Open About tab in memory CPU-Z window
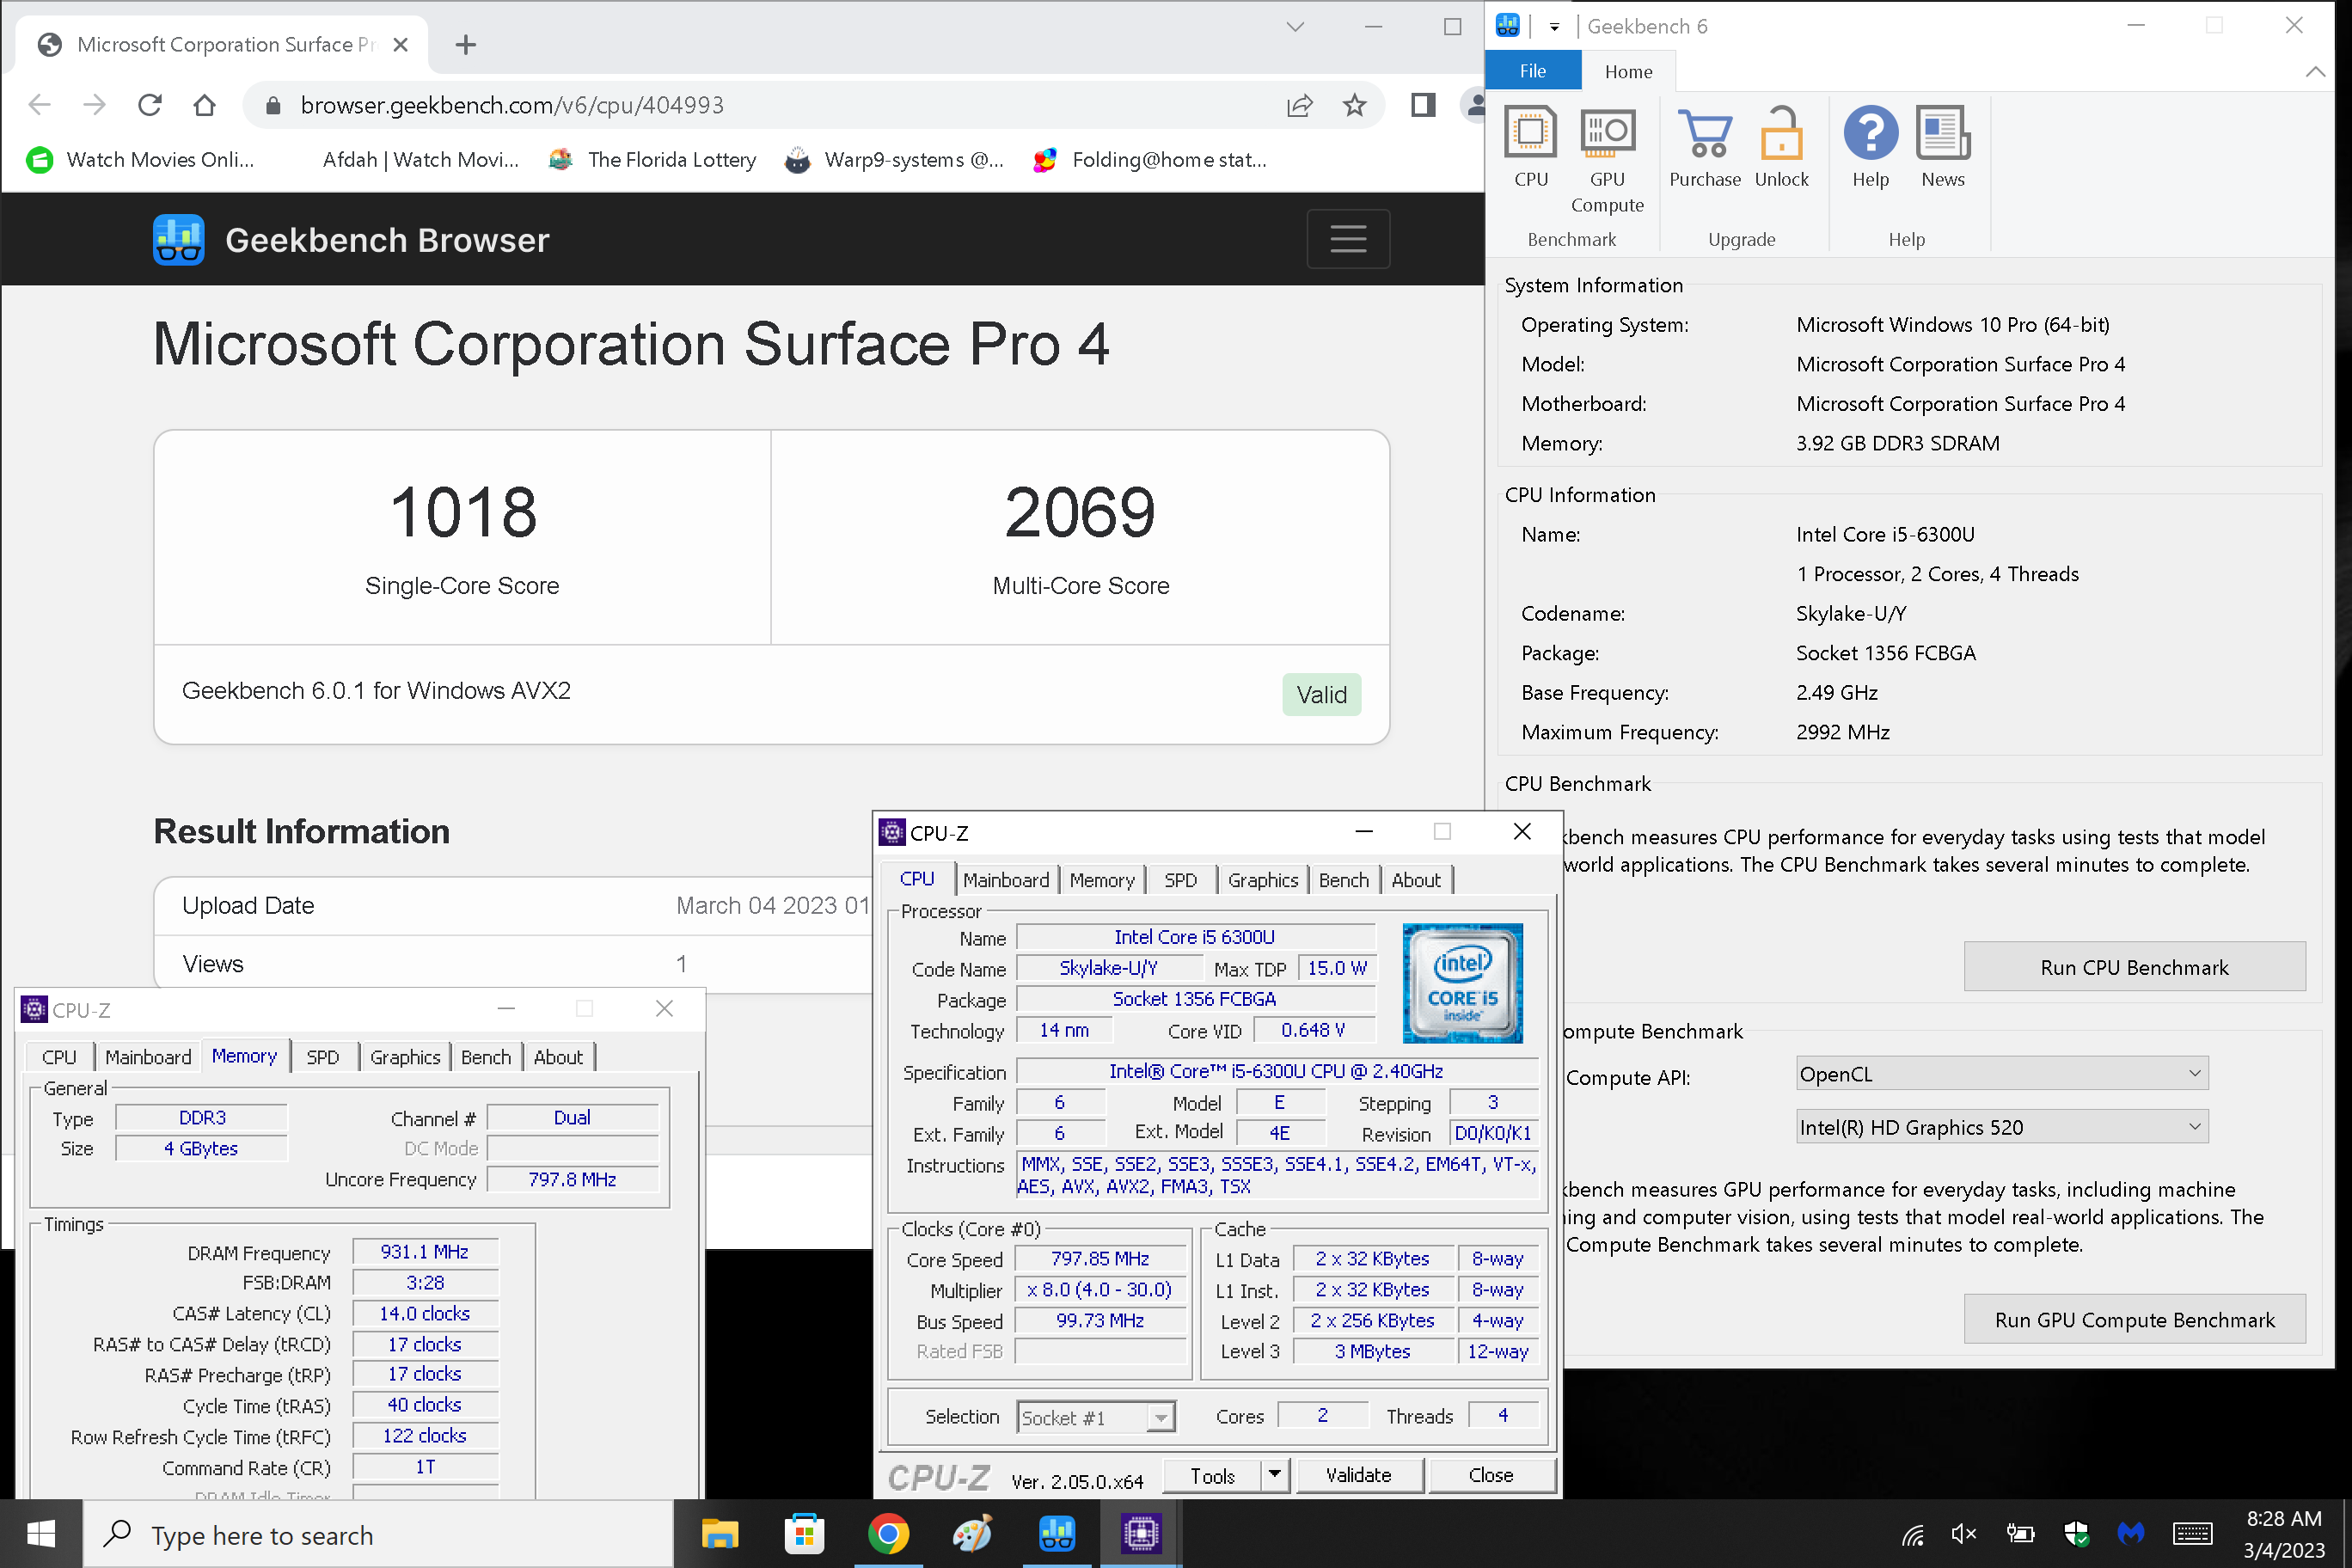The width and height of the screenshot is (2352, 1568). pyautogui.click(x=558, y=1057)
